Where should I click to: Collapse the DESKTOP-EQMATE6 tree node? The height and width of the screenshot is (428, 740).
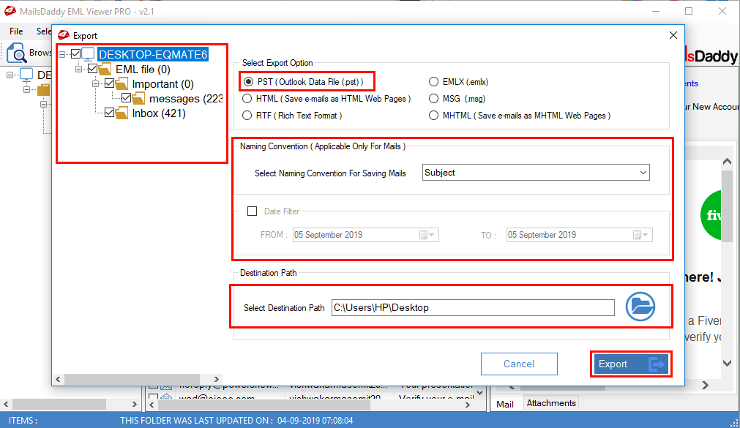61,55
